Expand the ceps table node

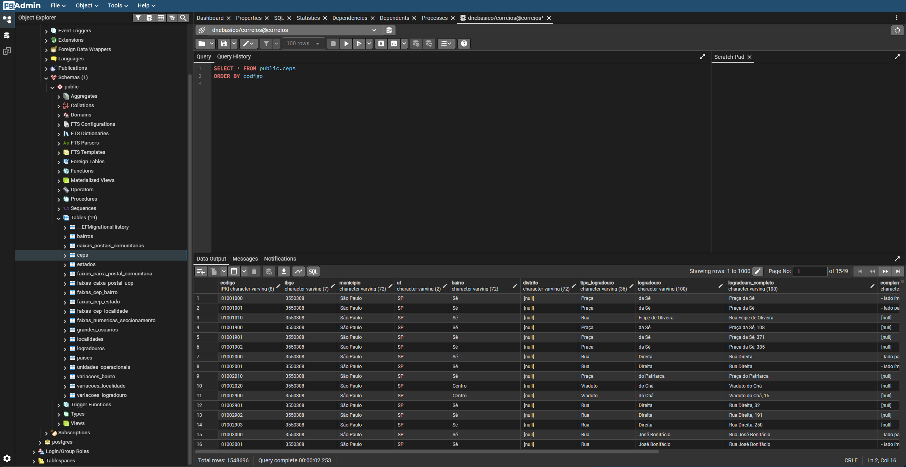[65, 256]
